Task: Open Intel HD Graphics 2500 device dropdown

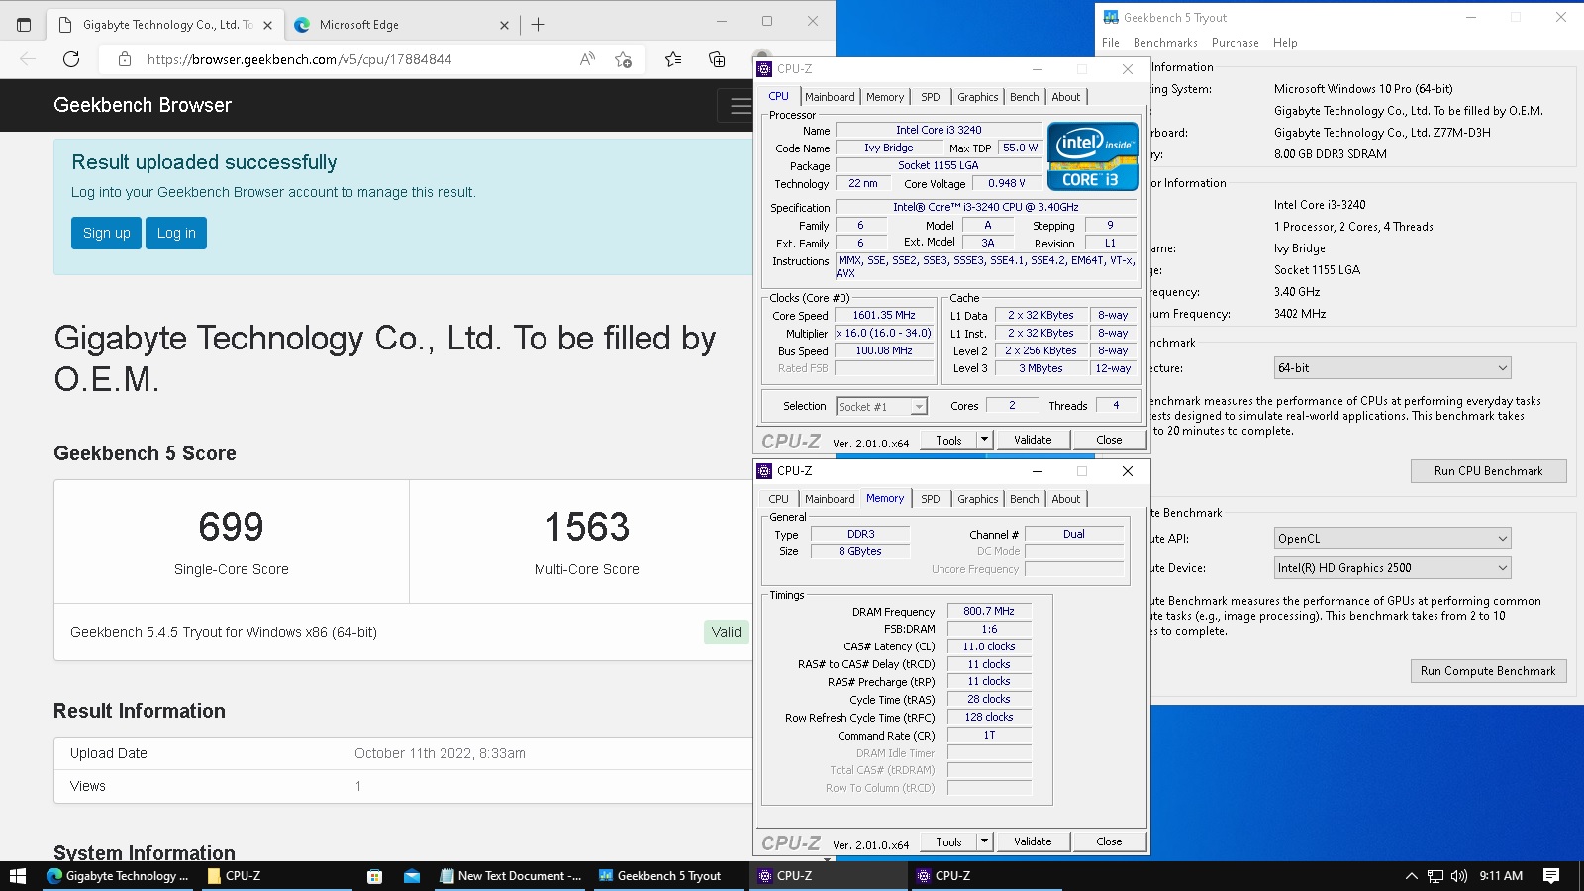Action: pyautogui.click(x=1392, y=568)
